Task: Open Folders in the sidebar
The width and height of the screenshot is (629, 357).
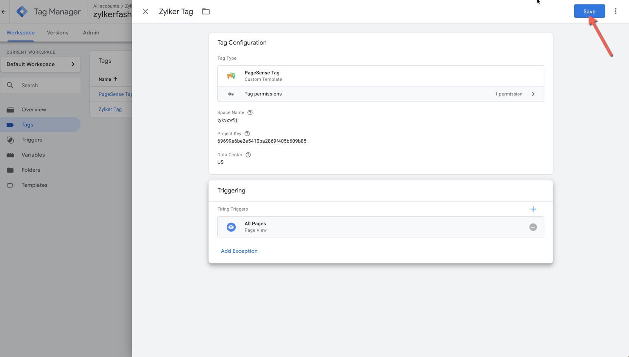Action: click(40, 170)
